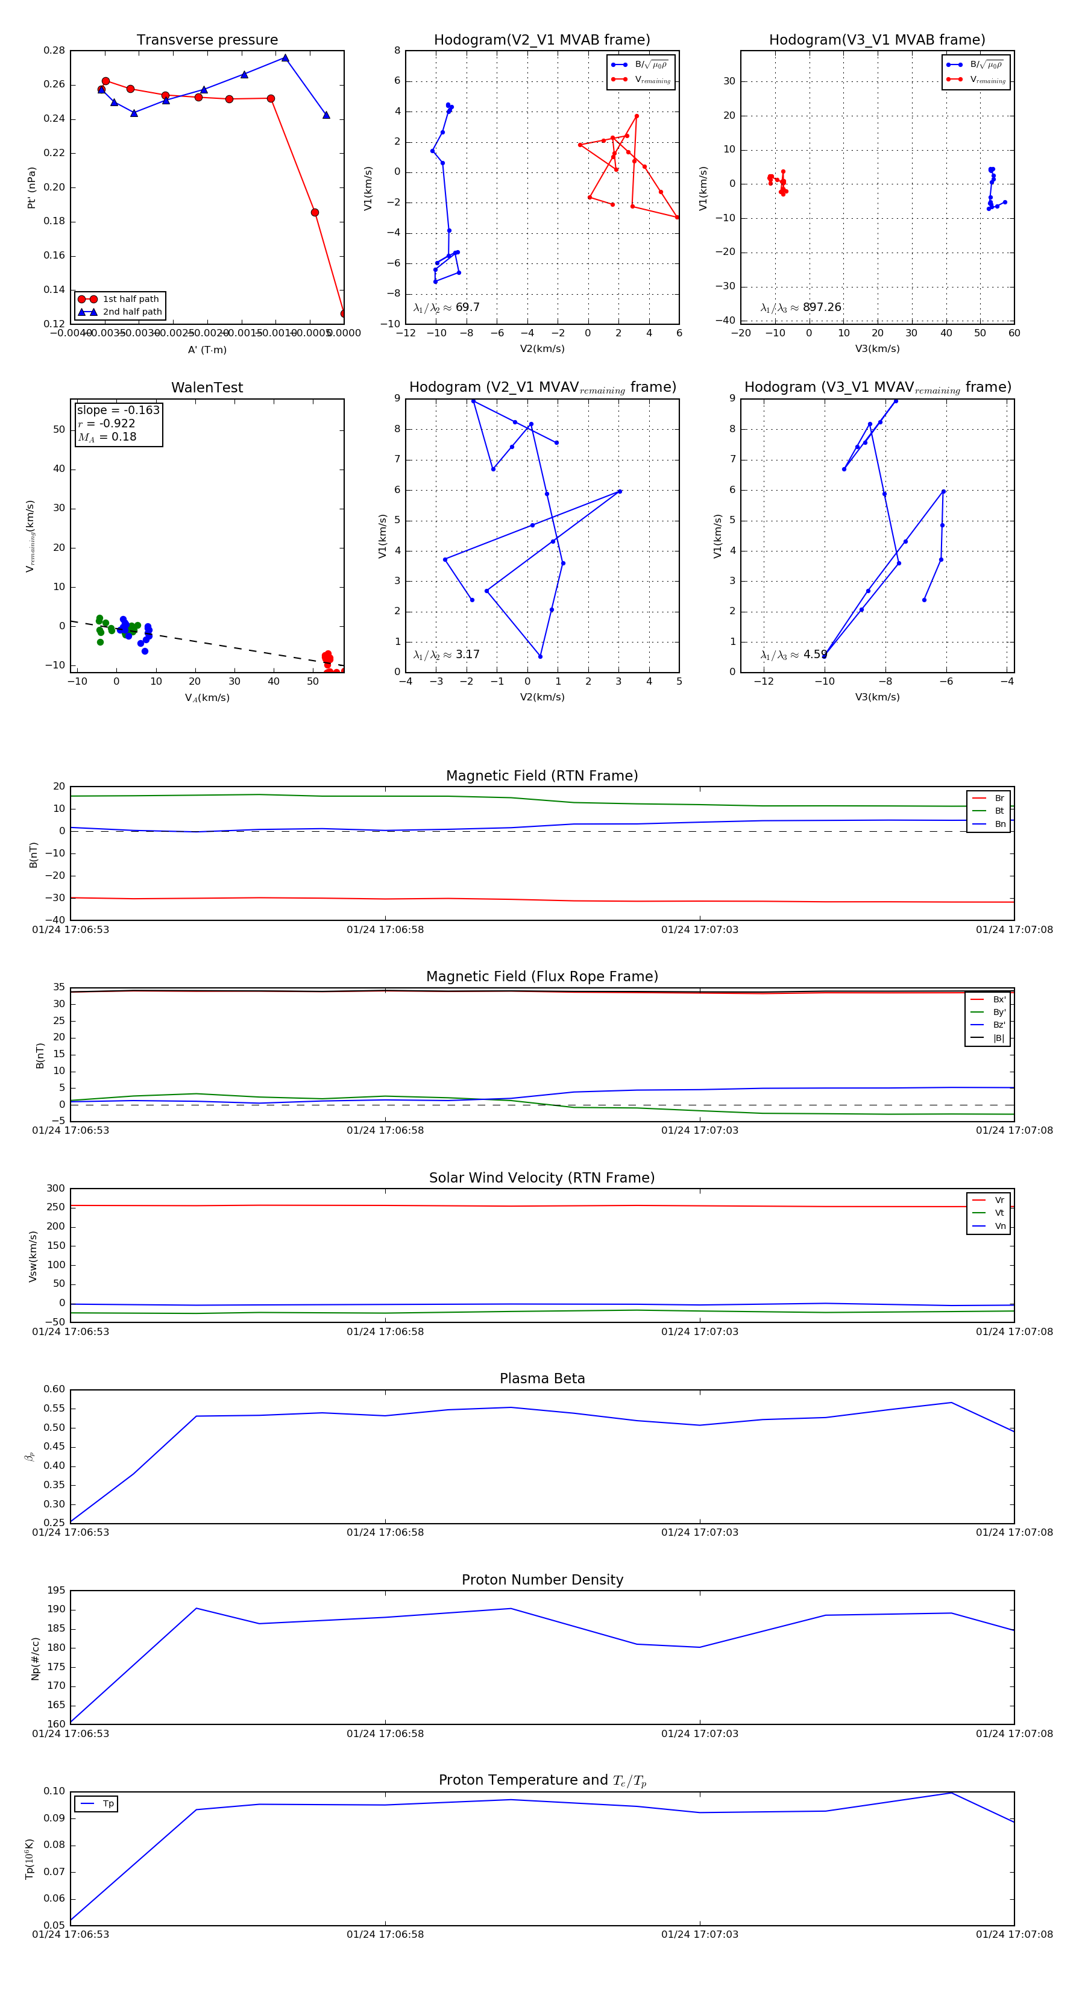Click the peak blue triangle in Transverse pressure
Screen dimensions: 1085x1989
pyautogui.click(x=285, y=58)
